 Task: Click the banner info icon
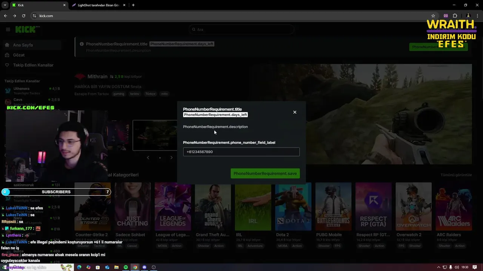(82, 44)
